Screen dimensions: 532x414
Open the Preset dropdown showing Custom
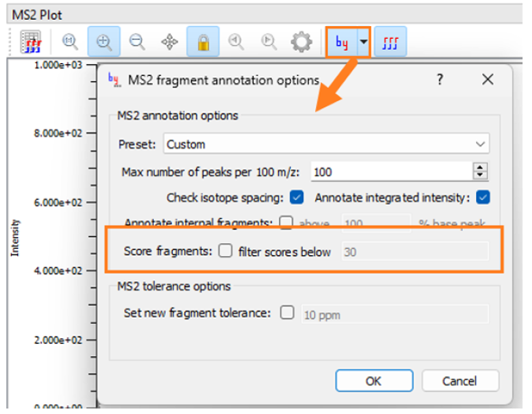326,143
